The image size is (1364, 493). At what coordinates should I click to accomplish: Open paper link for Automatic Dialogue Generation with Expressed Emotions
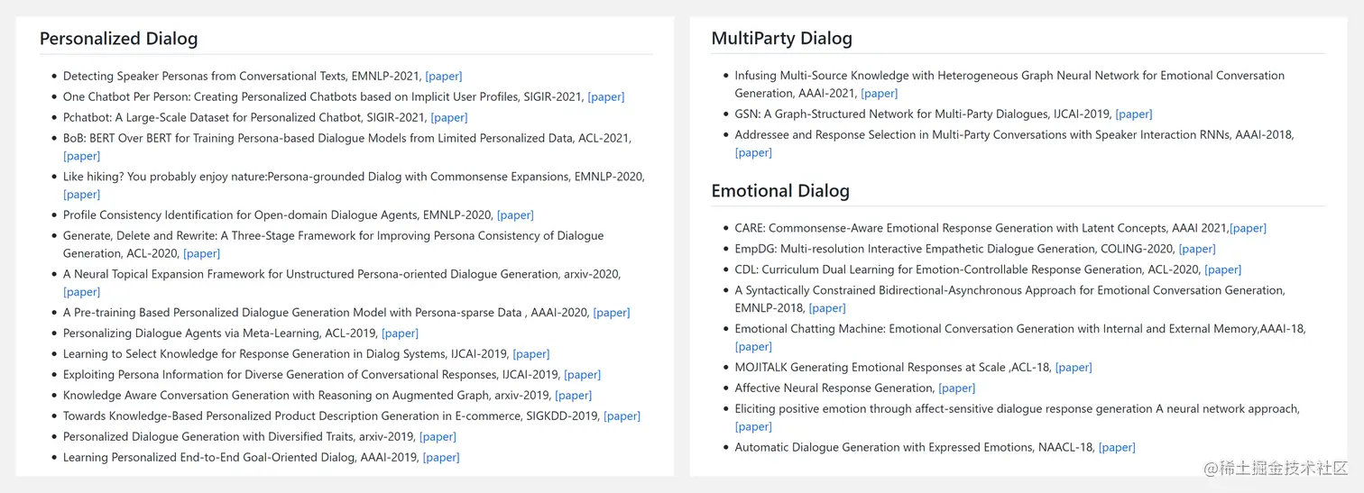tap(1117, 448)
